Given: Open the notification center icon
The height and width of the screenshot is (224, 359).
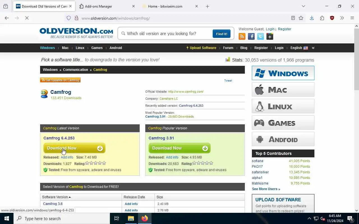Looking at the screenshot, I should 350,218.
